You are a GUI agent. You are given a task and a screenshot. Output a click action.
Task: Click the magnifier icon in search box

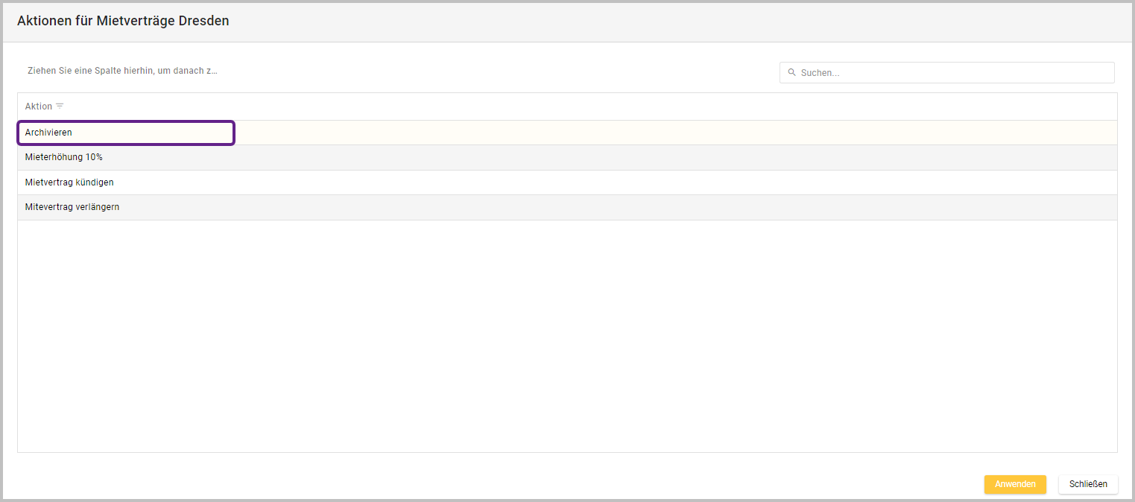click(791, 73)
